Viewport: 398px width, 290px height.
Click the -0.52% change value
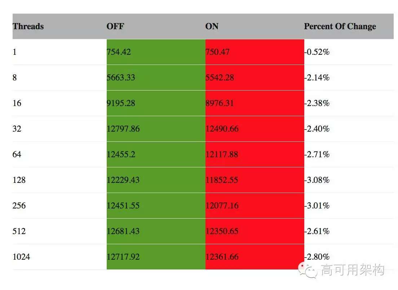pos(317,52)
